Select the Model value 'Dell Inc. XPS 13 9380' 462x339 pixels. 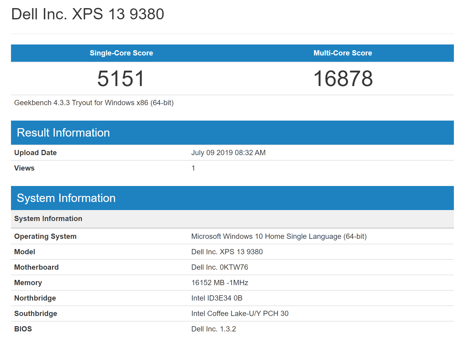227,252
